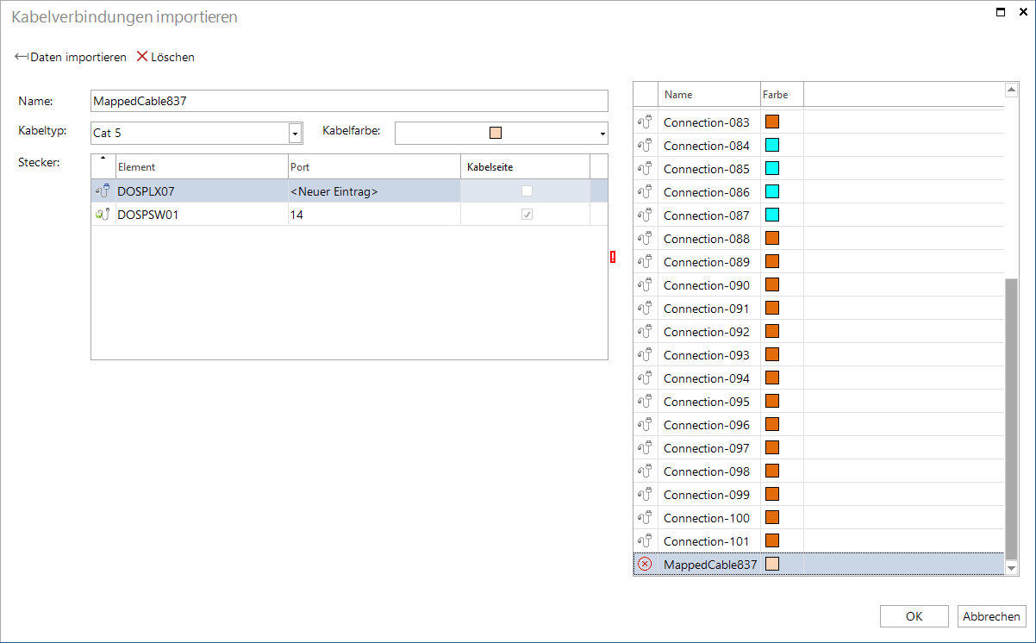Cancel the dialog with Abbrechen
This screenshot has height=643, width=1036.
tap(992, 616)
